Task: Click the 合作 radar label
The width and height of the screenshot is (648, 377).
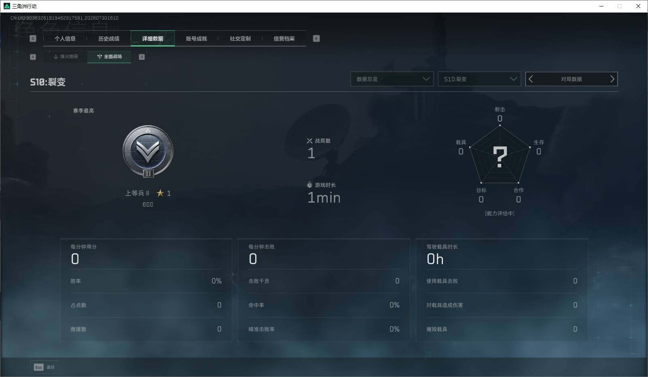Action: coord(519,190)
